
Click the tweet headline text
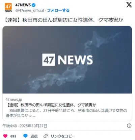point(64,20)
